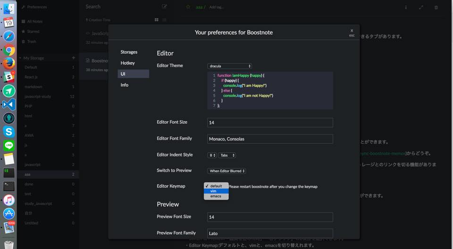Screen dimensions: 453x249
Task: Click the Preview Font Family Lato field
Action: [270, 233]
